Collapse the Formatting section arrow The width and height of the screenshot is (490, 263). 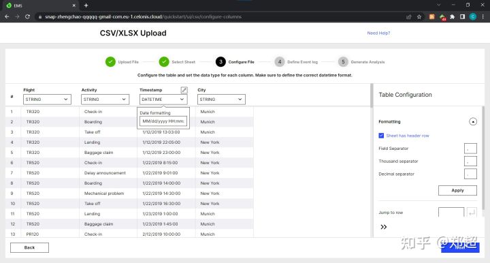pos(473,121)
